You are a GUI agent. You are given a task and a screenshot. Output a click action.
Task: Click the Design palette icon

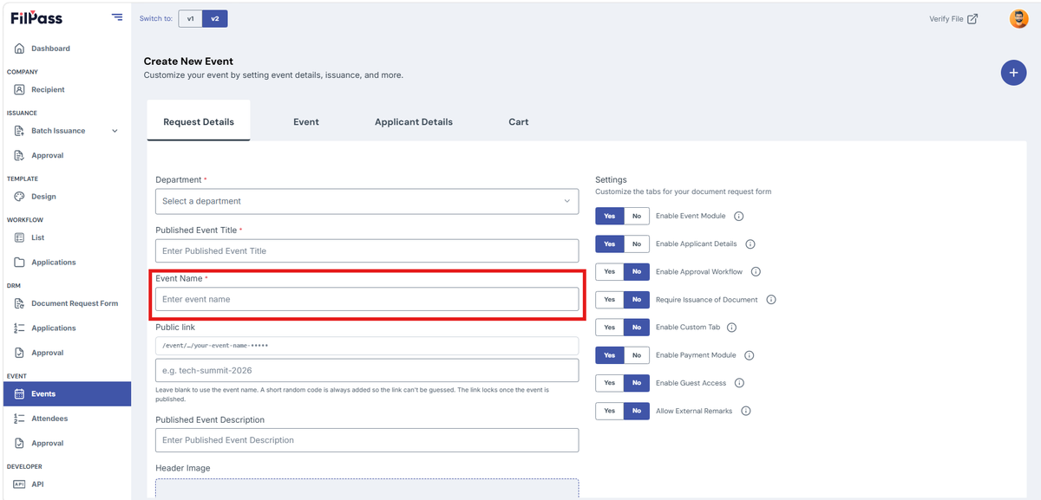pyautogui.click(x=19, y=197)
